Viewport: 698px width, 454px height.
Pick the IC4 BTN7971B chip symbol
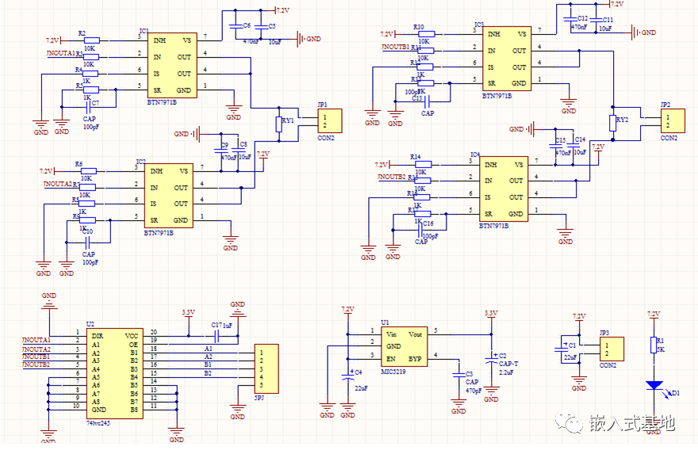point(504,189)
